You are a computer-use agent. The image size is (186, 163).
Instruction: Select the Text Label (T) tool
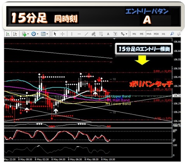point(115,34)
